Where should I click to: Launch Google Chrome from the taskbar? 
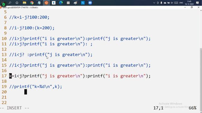(32, 3)
